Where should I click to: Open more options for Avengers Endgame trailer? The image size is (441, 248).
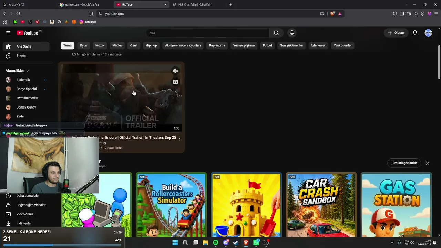pos(180,138)
